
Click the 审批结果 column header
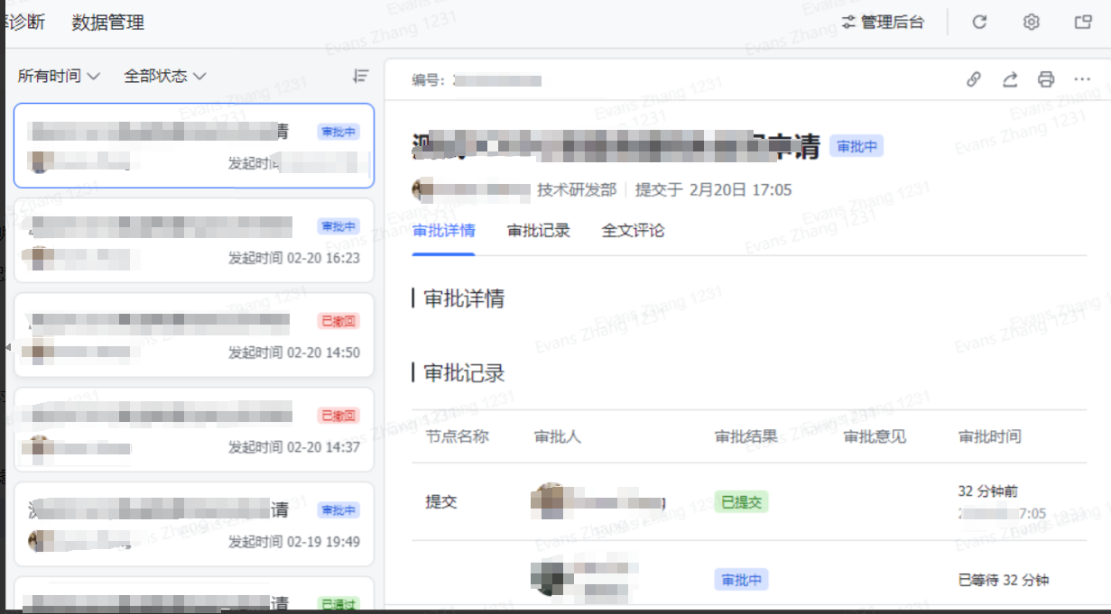point(746,436)
